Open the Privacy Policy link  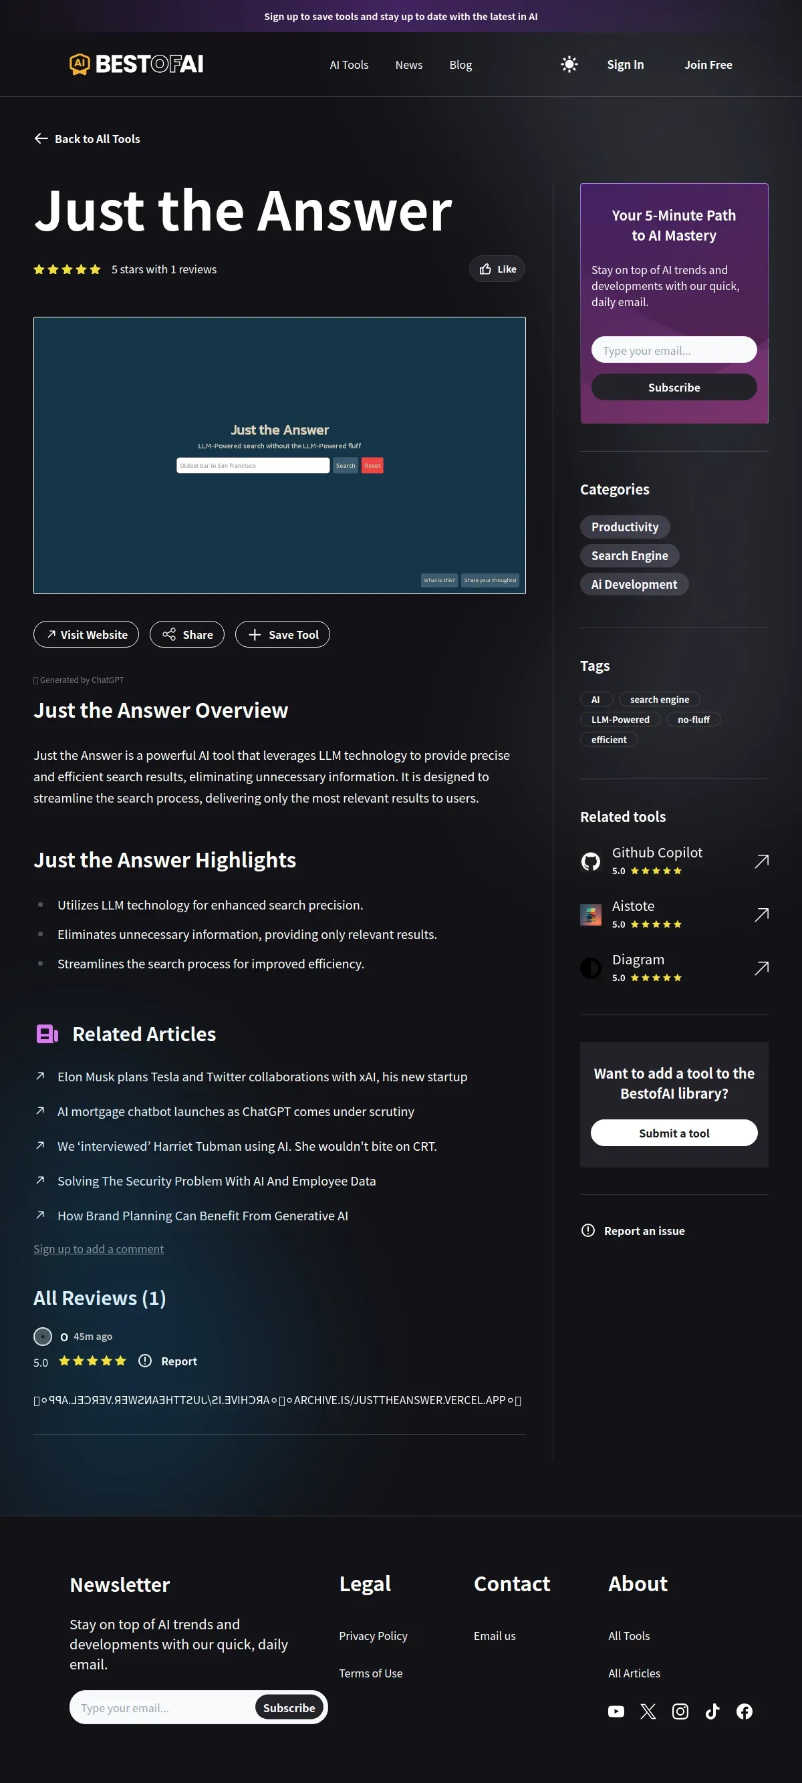coord(373,1635)
